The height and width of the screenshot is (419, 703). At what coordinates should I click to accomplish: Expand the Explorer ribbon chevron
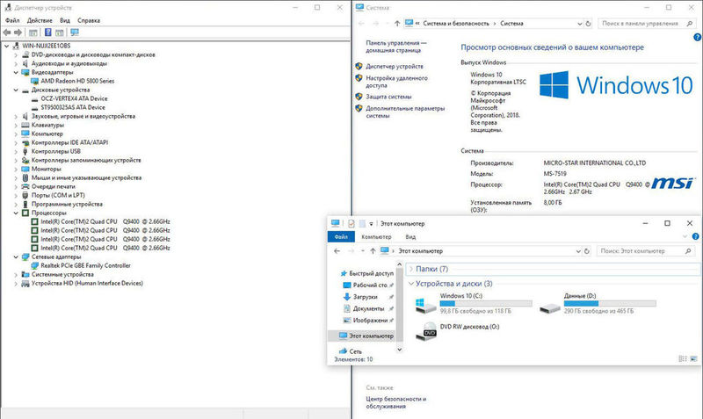685,236
